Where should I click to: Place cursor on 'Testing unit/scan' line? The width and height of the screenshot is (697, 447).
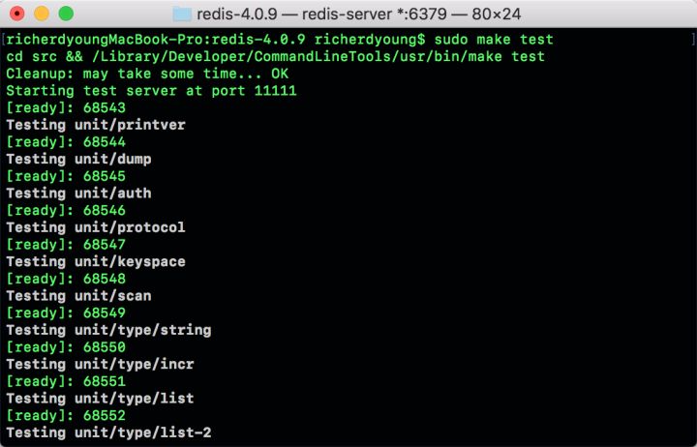click(78, 295)
